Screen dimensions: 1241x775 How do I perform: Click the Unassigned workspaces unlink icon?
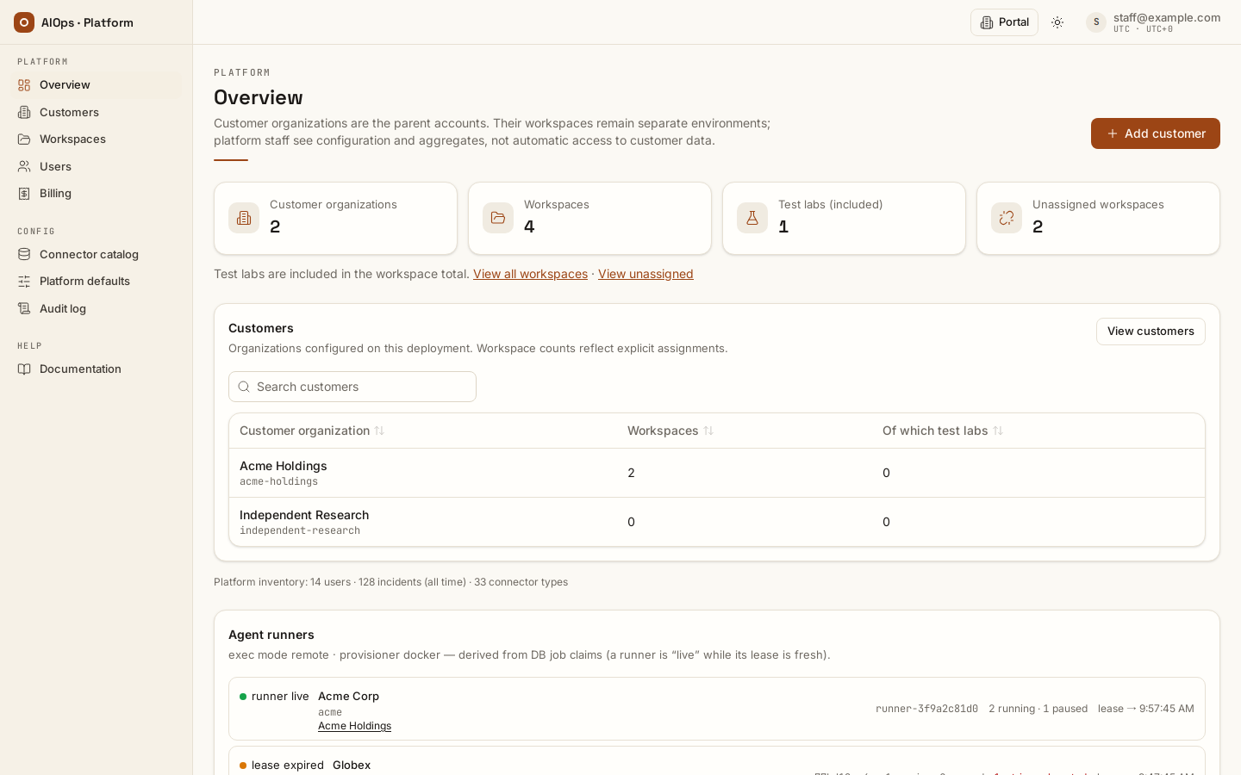coord(1007,218)
